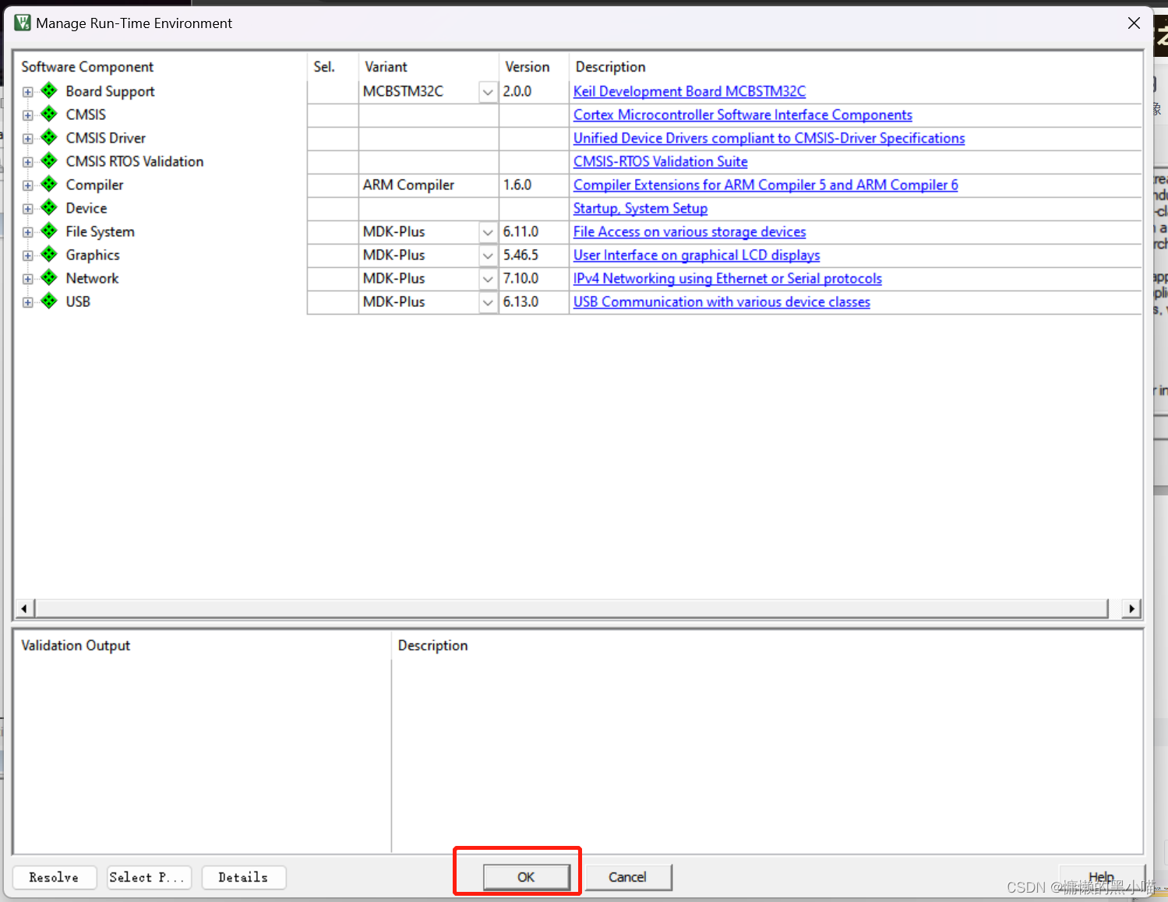This screenshot has height=902, width=1168.
Task: Click the Compiler component icon
Action: coord(49,185)
